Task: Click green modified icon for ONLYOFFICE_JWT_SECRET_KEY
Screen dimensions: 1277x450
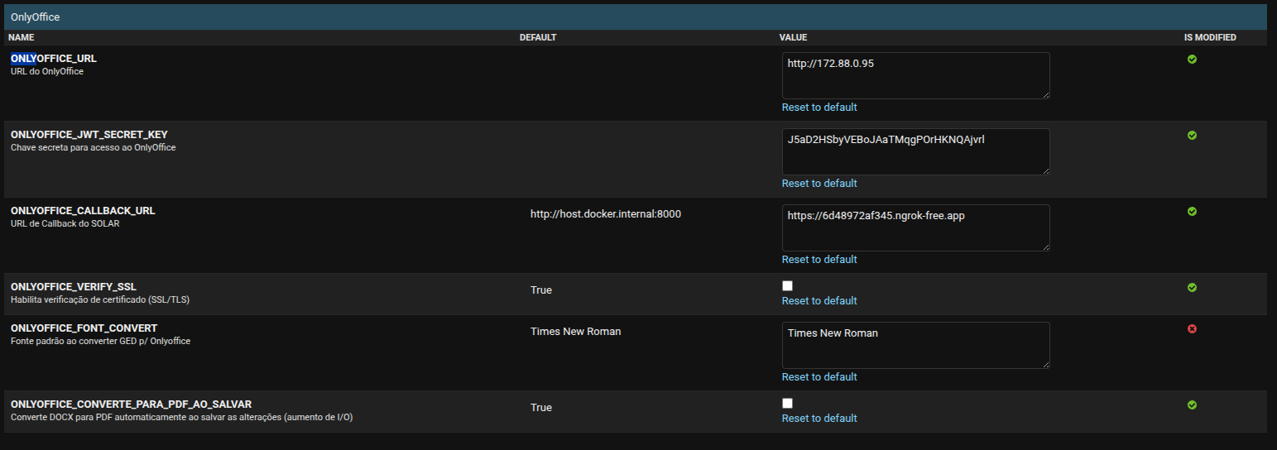Action: [1192, 136]
